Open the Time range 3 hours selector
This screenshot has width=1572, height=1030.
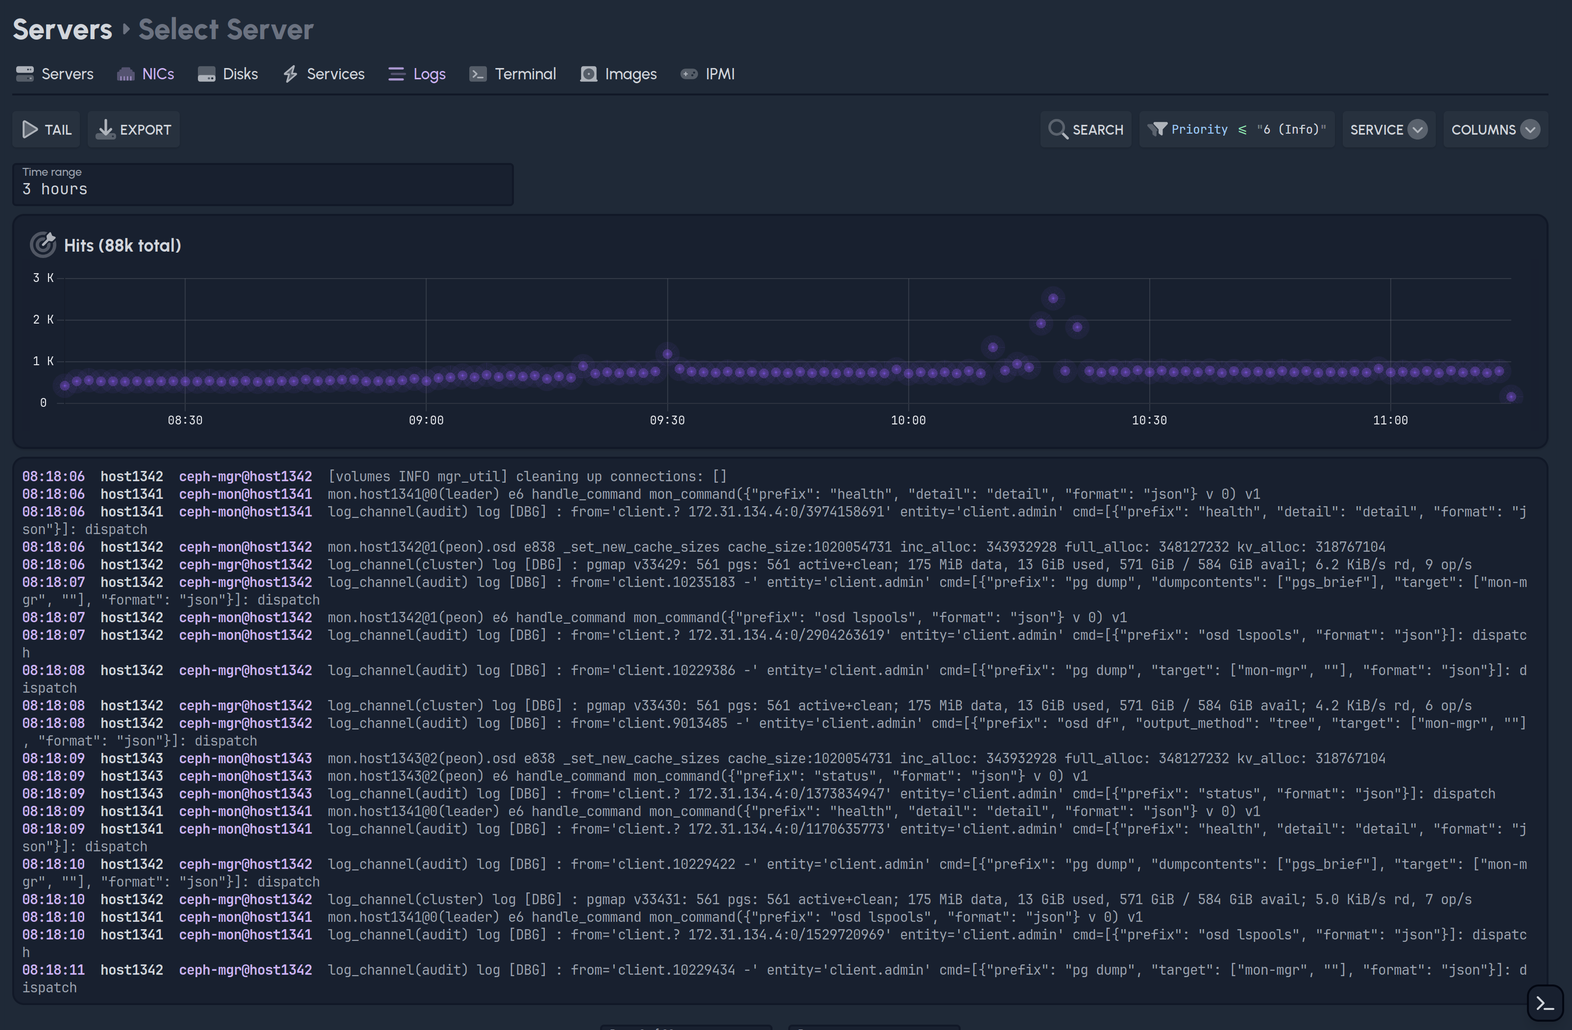[x=263, y=184]
